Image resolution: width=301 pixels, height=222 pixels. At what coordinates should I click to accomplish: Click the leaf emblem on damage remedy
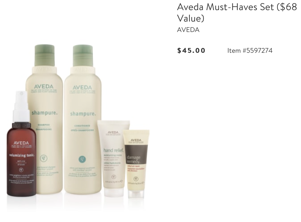(136, 179)
